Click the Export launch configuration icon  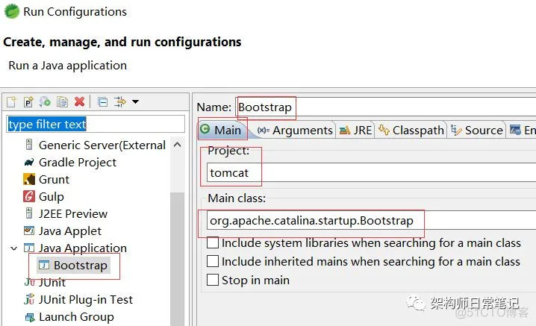(x=46, y=101)
